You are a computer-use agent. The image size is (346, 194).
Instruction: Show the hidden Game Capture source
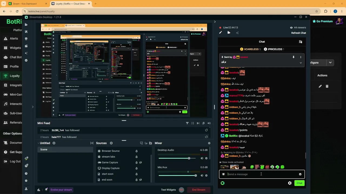(x=141, y=162)
